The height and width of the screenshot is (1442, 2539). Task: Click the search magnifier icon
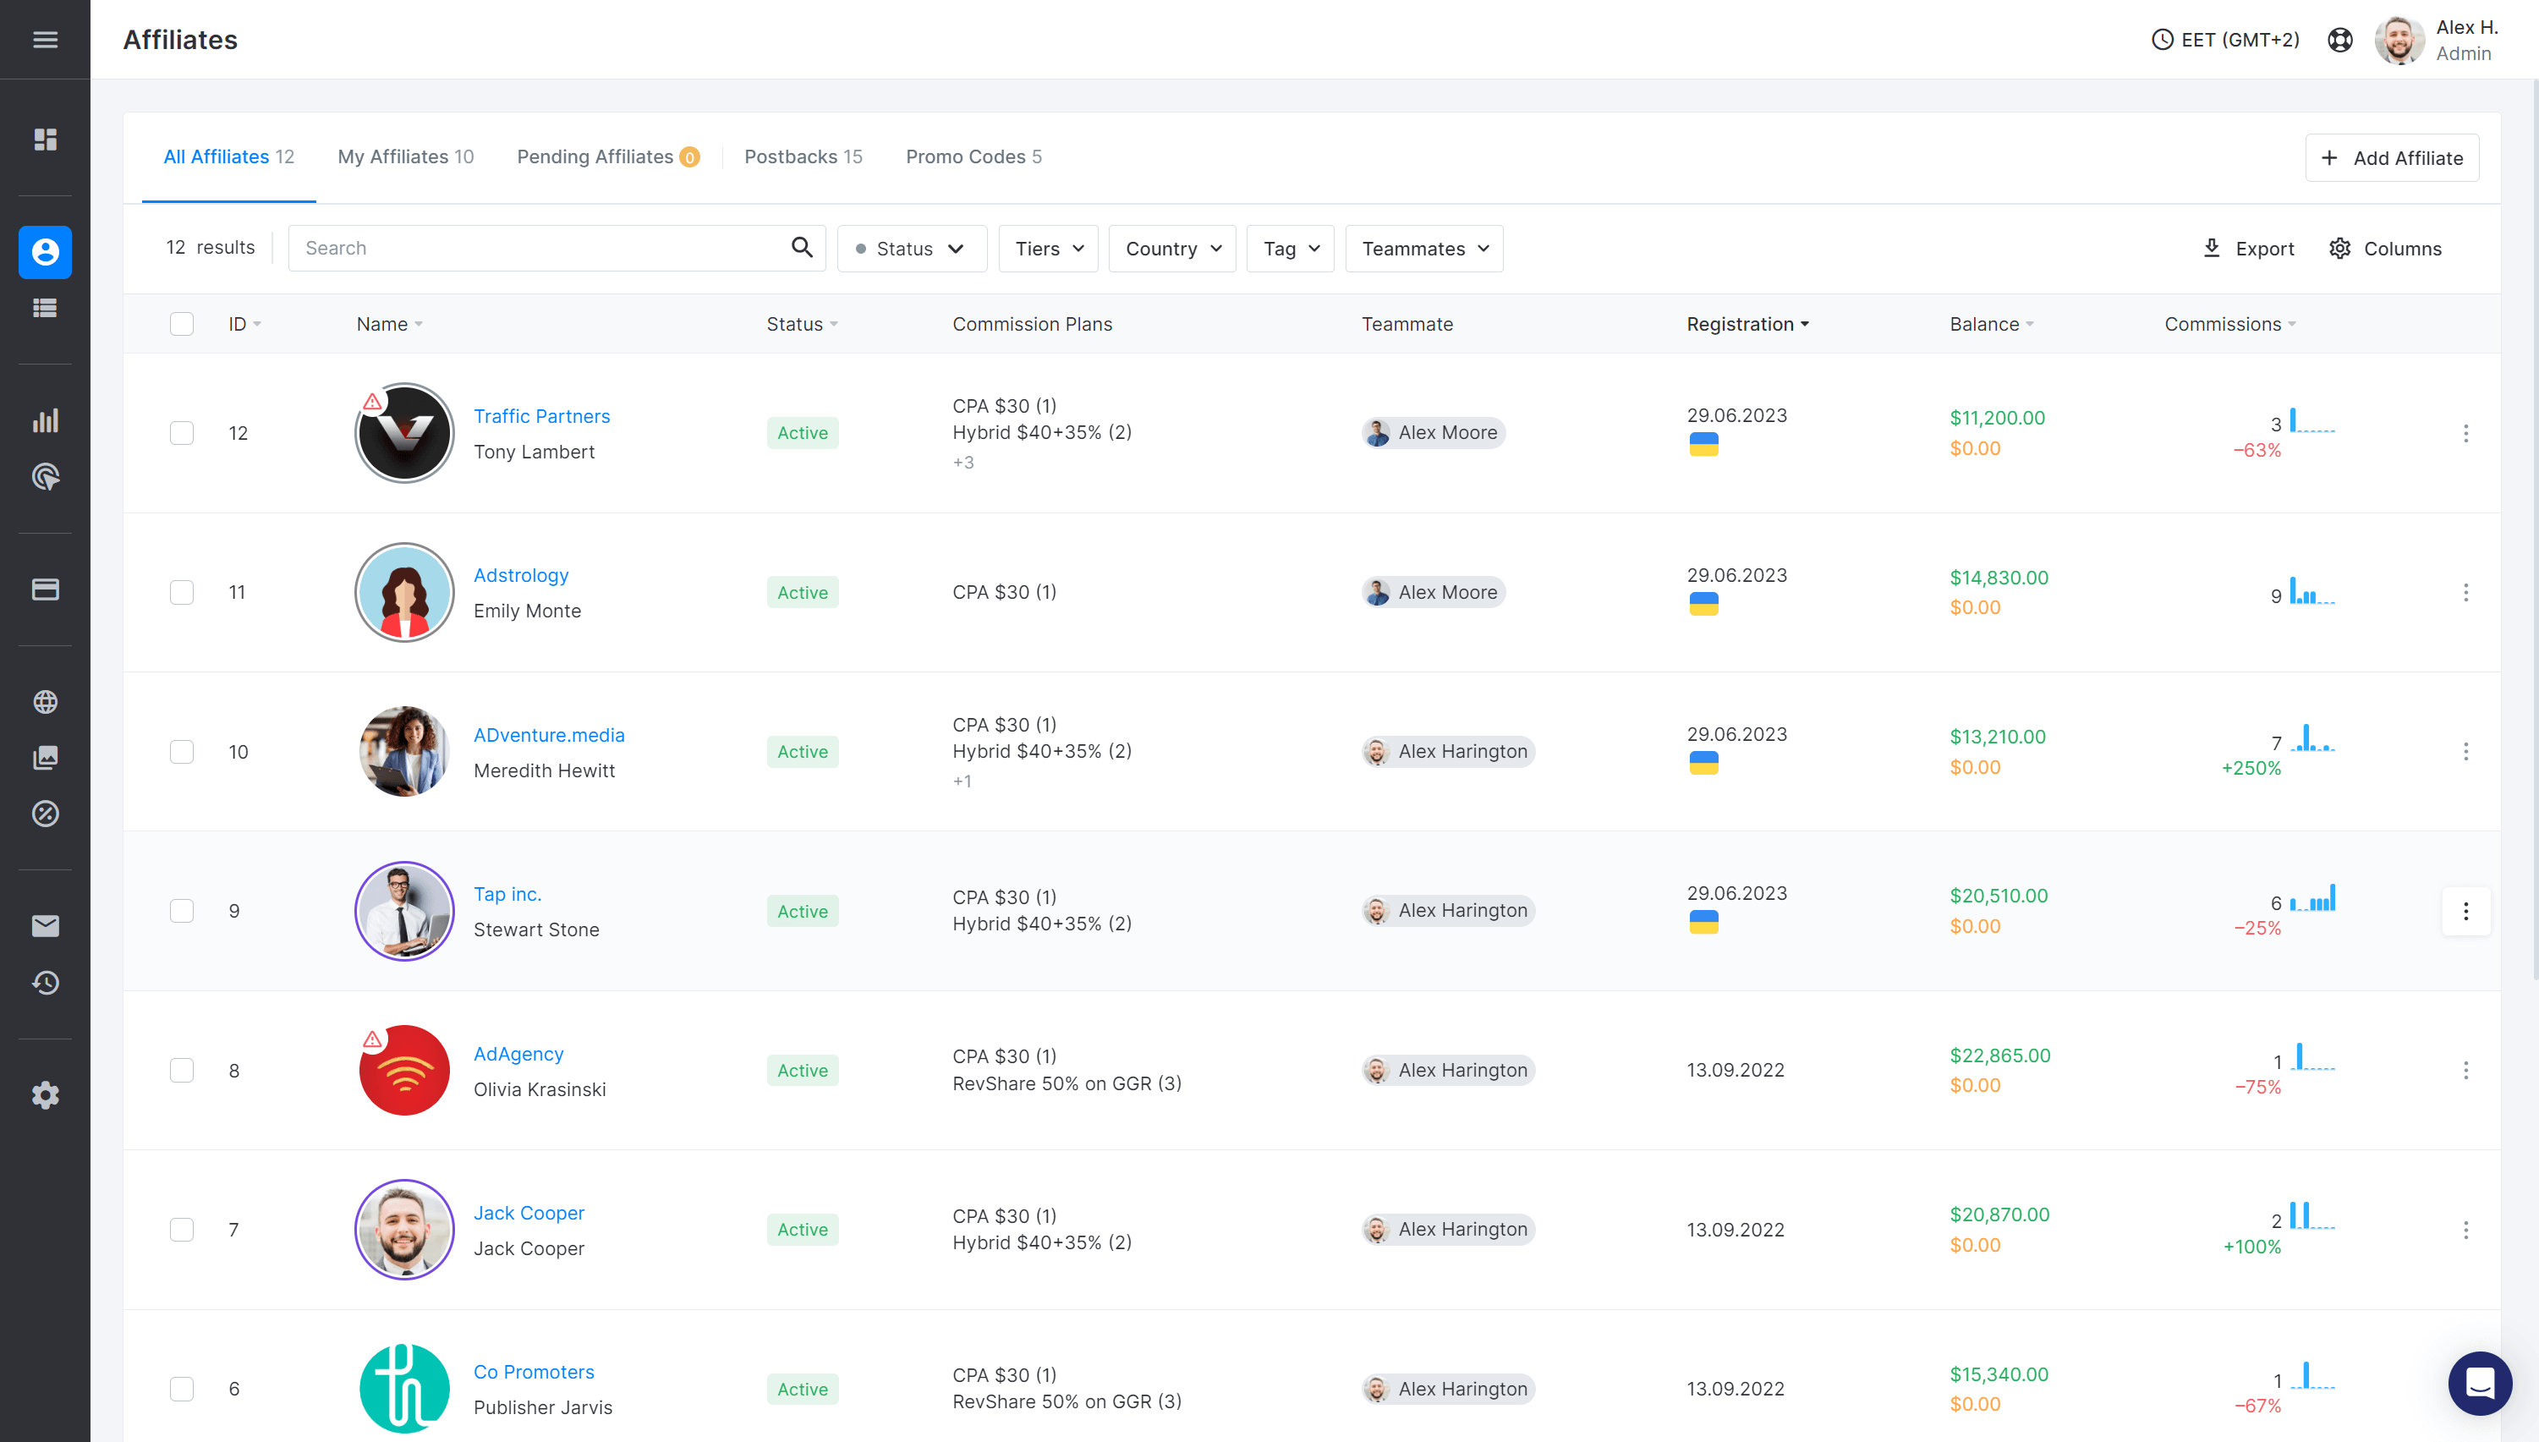tap(801, 248)
